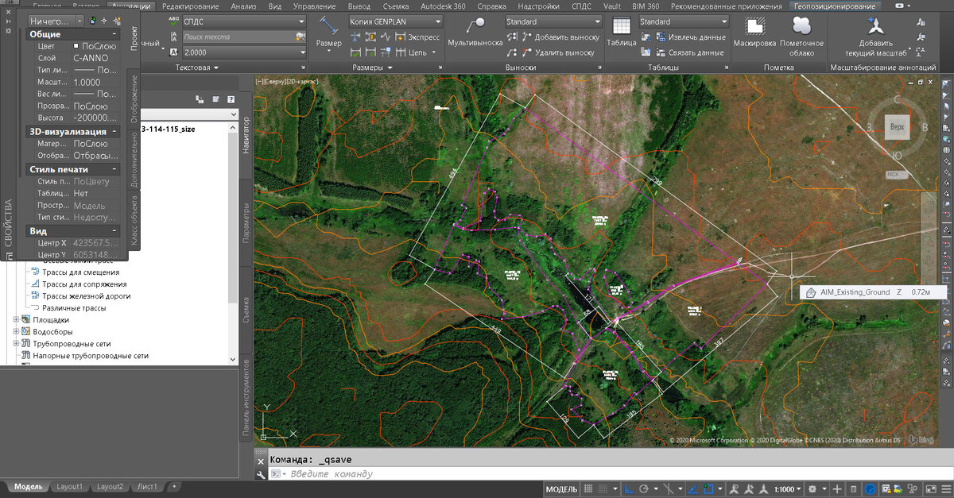
Task: Open the Съемка ribbon tab
Action: point(395,6)
